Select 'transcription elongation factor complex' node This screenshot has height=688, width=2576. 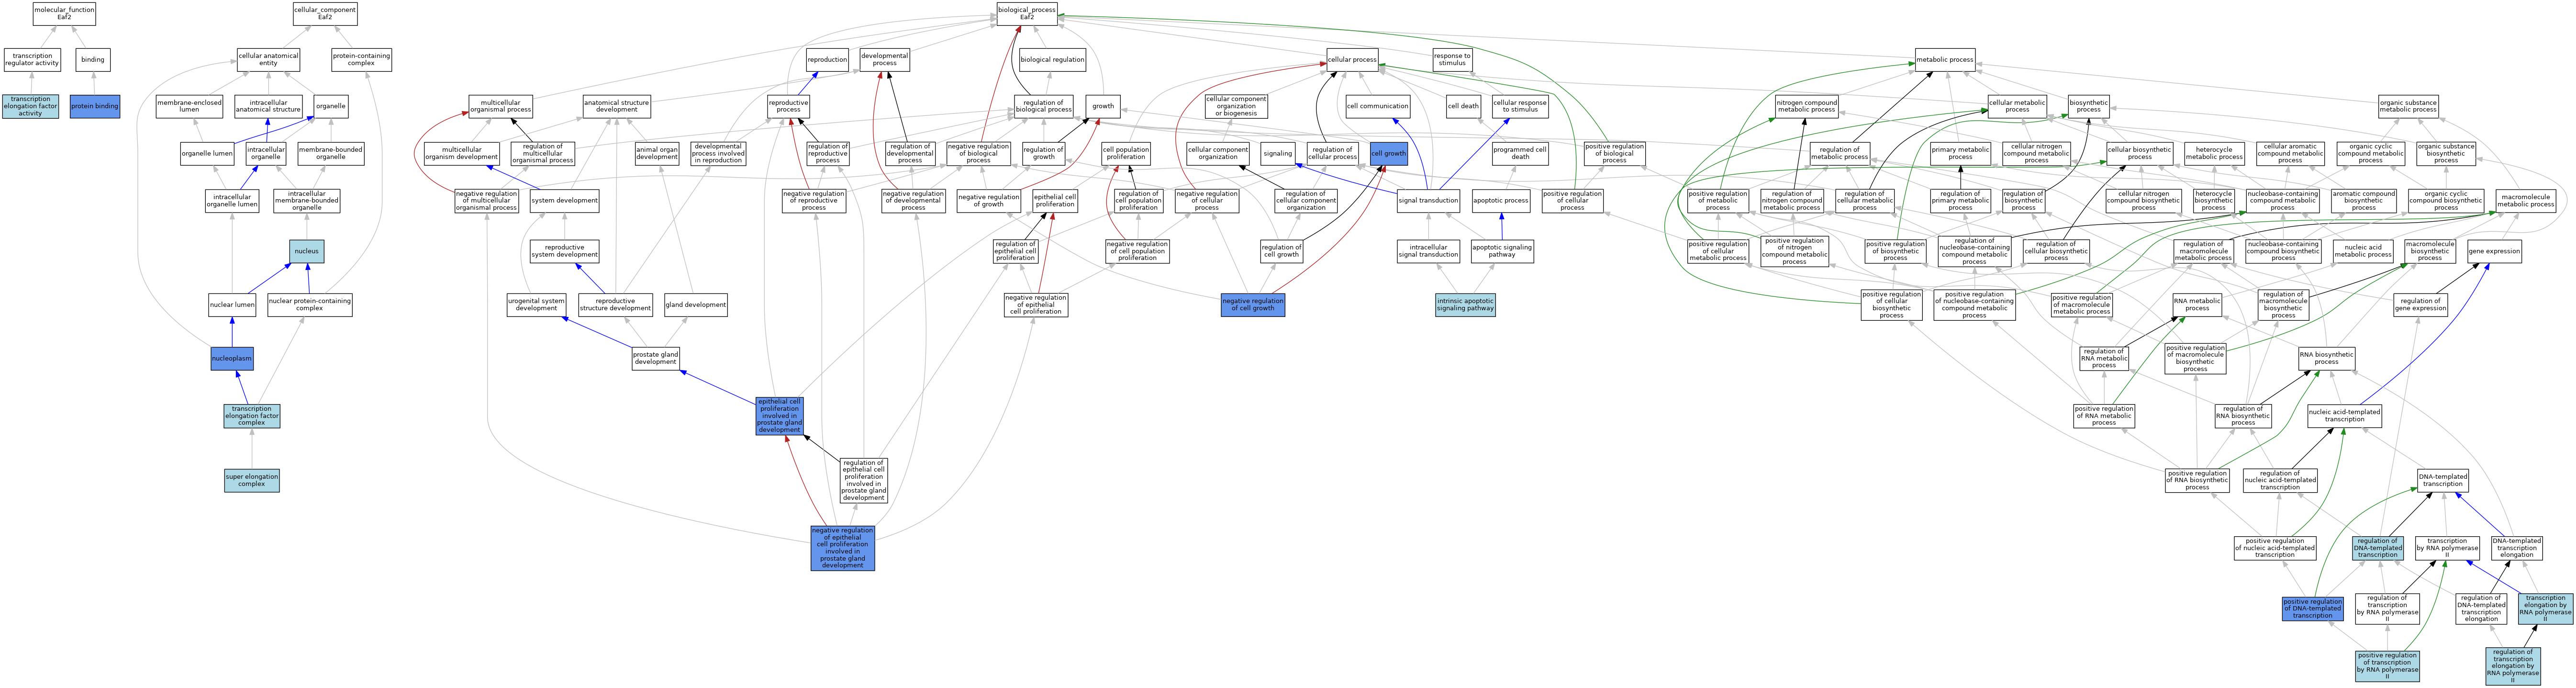(x=252, y=416)
